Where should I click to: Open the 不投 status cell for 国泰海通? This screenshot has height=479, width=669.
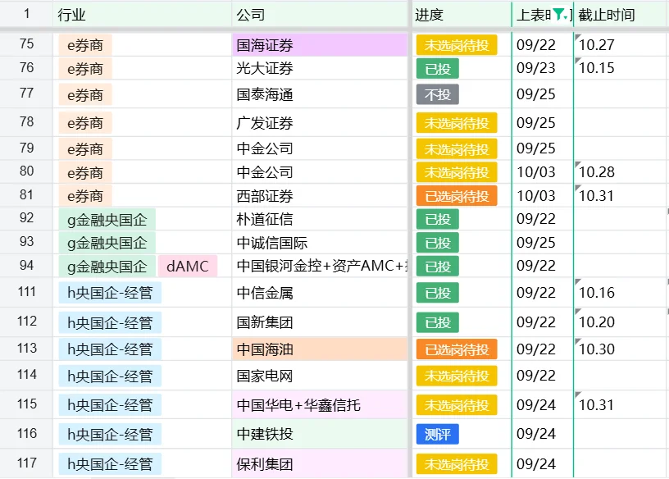[436, 94]
